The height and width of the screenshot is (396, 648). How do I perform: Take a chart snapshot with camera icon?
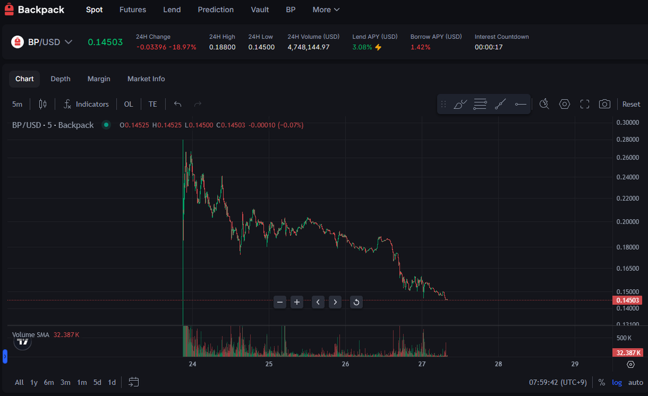click(x=605, y=104)
